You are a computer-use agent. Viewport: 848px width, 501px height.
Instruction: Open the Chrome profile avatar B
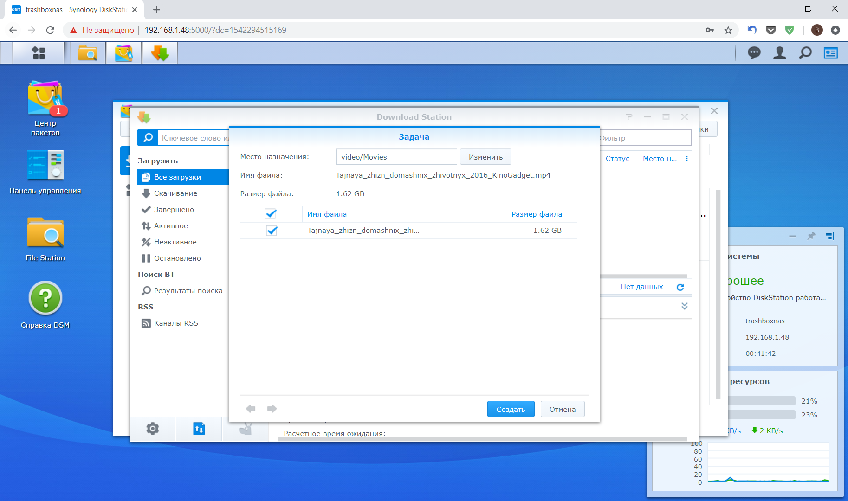pyautogui.click(x=817, y=30)
